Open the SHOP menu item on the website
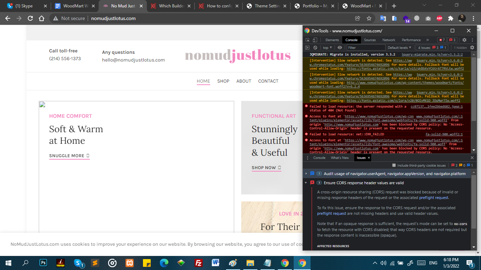481x270 pixels. tap(223, 81)
